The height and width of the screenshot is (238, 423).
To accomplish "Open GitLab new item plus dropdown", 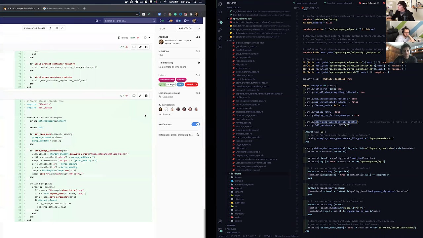I will [x=98, y=21].
